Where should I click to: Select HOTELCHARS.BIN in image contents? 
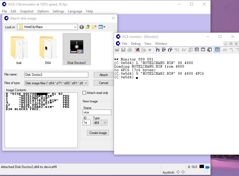click(x=38, y=96)
